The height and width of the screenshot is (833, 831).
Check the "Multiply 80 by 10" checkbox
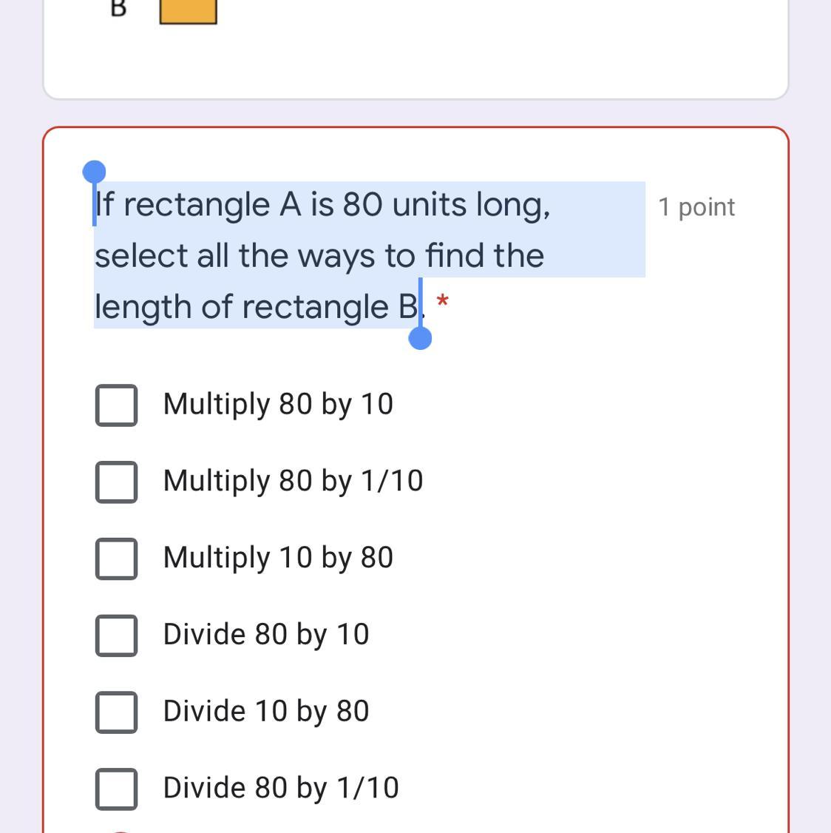(116, 405)
